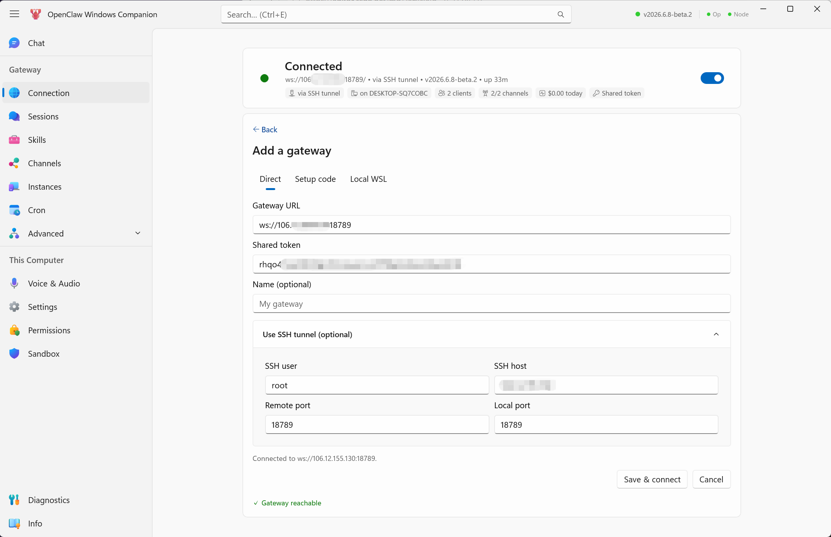Click the Cancel button

tap(711, 479)
